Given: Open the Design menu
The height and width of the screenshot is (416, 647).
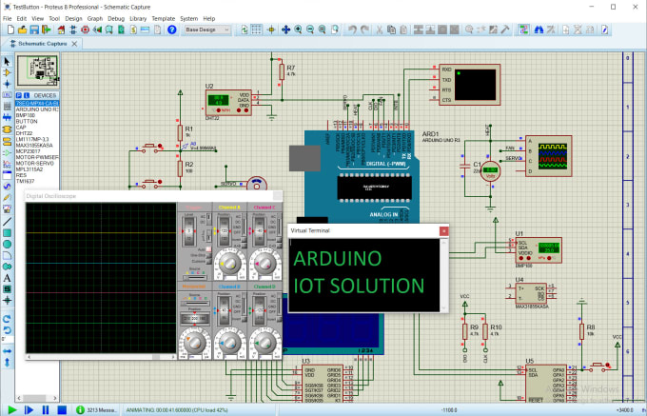Looking at the screenshot, I should pos(73,19).
